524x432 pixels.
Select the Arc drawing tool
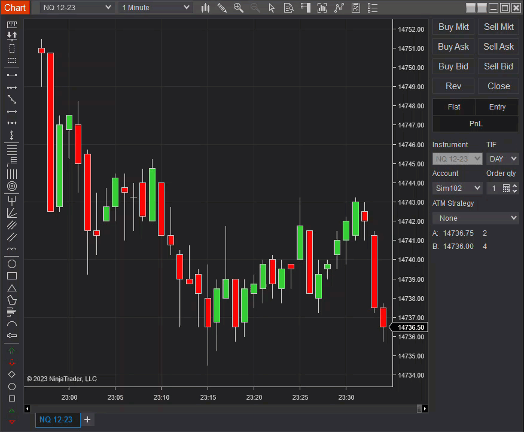[x=12, y=324]
